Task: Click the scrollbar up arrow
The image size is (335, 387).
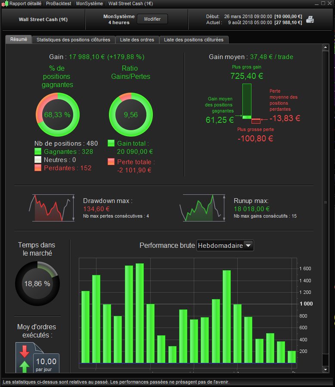Action: point(326,47)
